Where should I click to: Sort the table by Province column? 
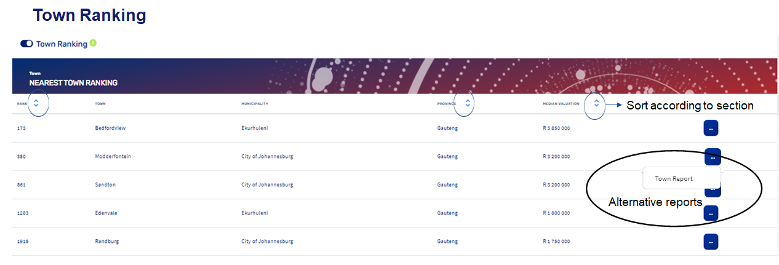[468, 103]
